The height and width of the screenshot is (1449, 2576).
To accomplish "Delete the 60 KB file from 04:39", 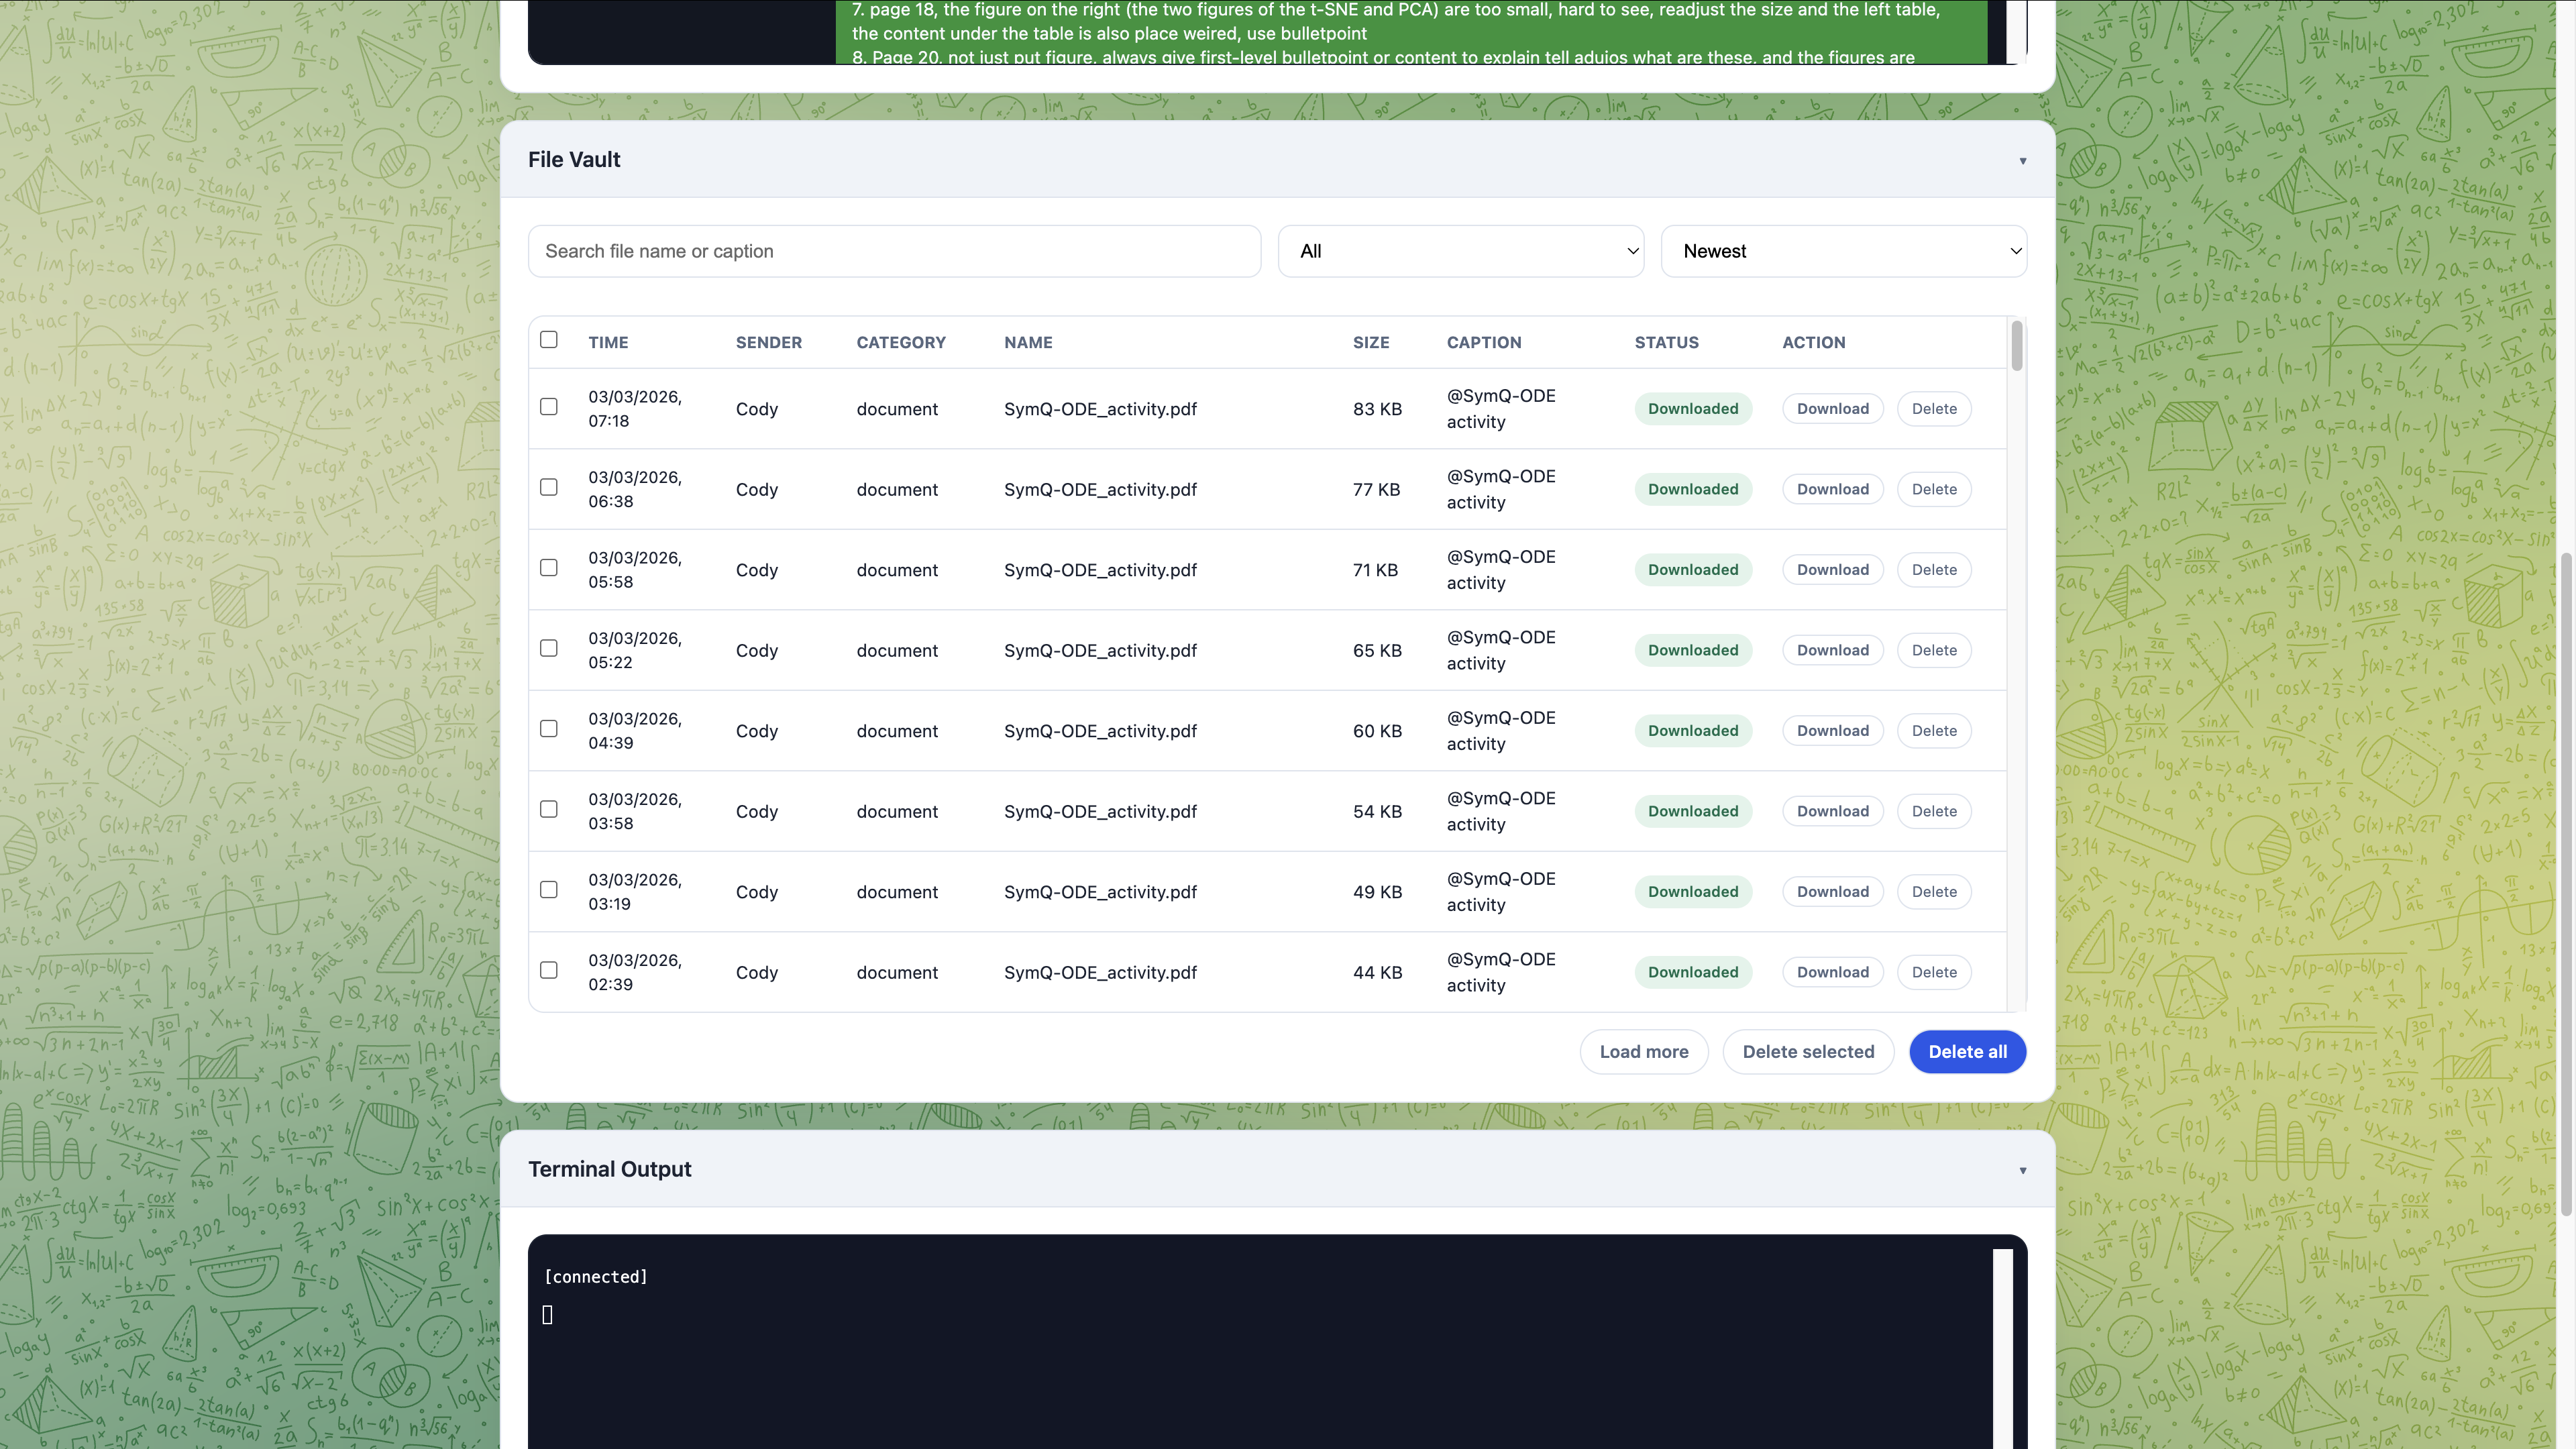I will pyautogui.click(x=1934, y=730).
